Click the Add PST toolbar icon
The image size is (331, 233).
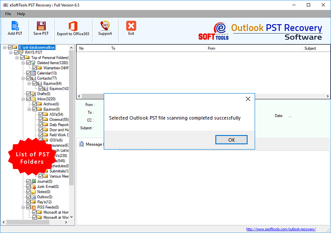pyautogui.click(x=15, y=26)
